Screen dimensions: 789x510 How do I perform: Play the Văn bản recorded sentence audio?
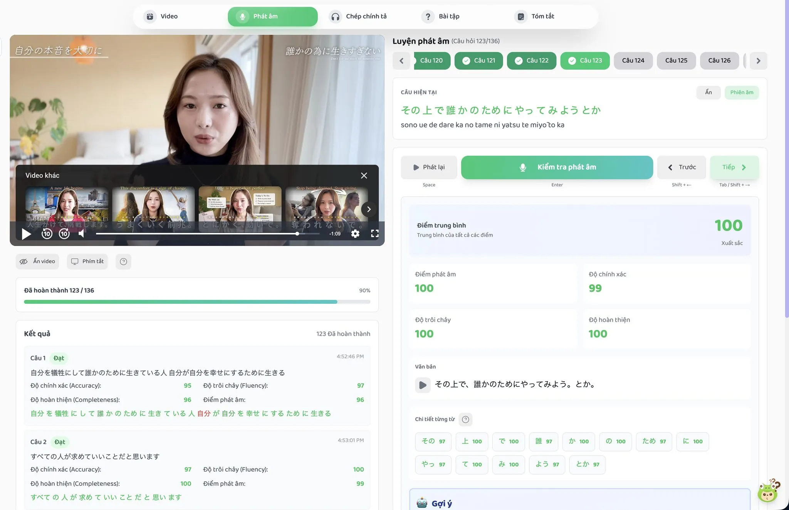point(423,385)
